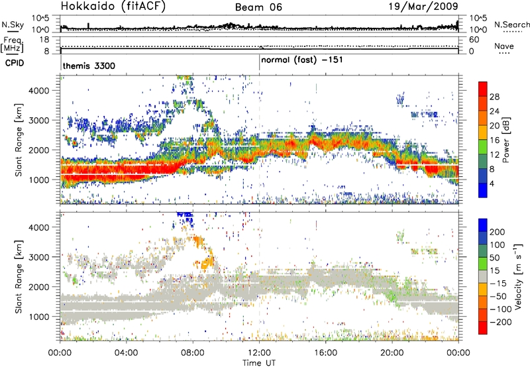Click the '20:00' time axis tick label
Image resolution: width=530 pixels, height=367 pixels.
392,353
